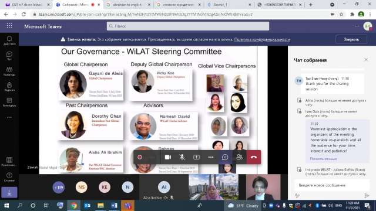Open the privacy policy link in banner
This screenshot has height=211, width=376.
pos(262,39)
